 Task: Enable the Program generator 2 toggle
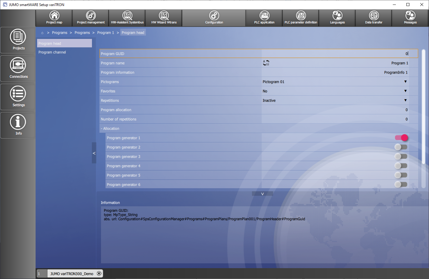[401, 147]
